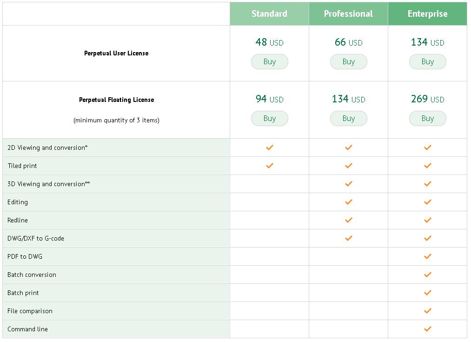Buy Professional Perpetual Floating License for 134 USD
Image resolution: width=471 pixels, height=342 pixels.
[x=349, y=119]
